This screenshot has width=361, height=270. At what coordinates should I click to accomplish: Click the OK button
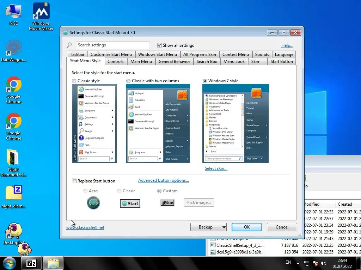(x=246, y=227)
